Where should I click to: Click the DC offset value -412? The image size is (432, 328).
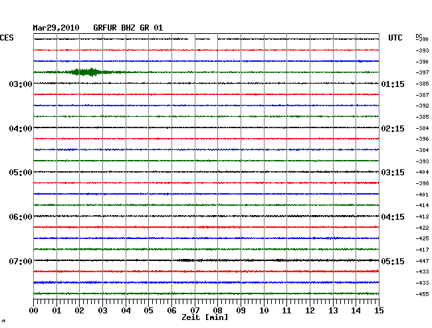click(422, 216)
